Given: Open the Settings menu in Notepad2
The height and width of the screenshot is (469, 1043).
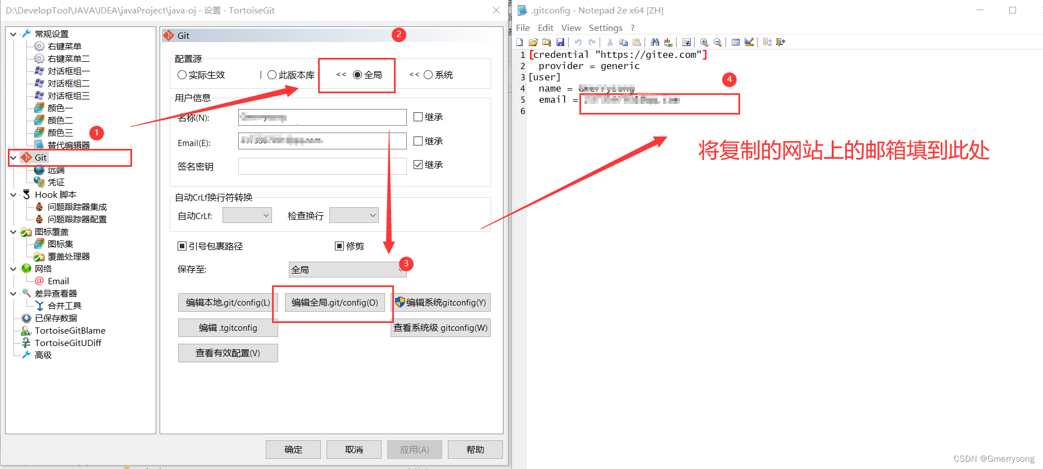Looking at the screenshot, I should [605, 28].
